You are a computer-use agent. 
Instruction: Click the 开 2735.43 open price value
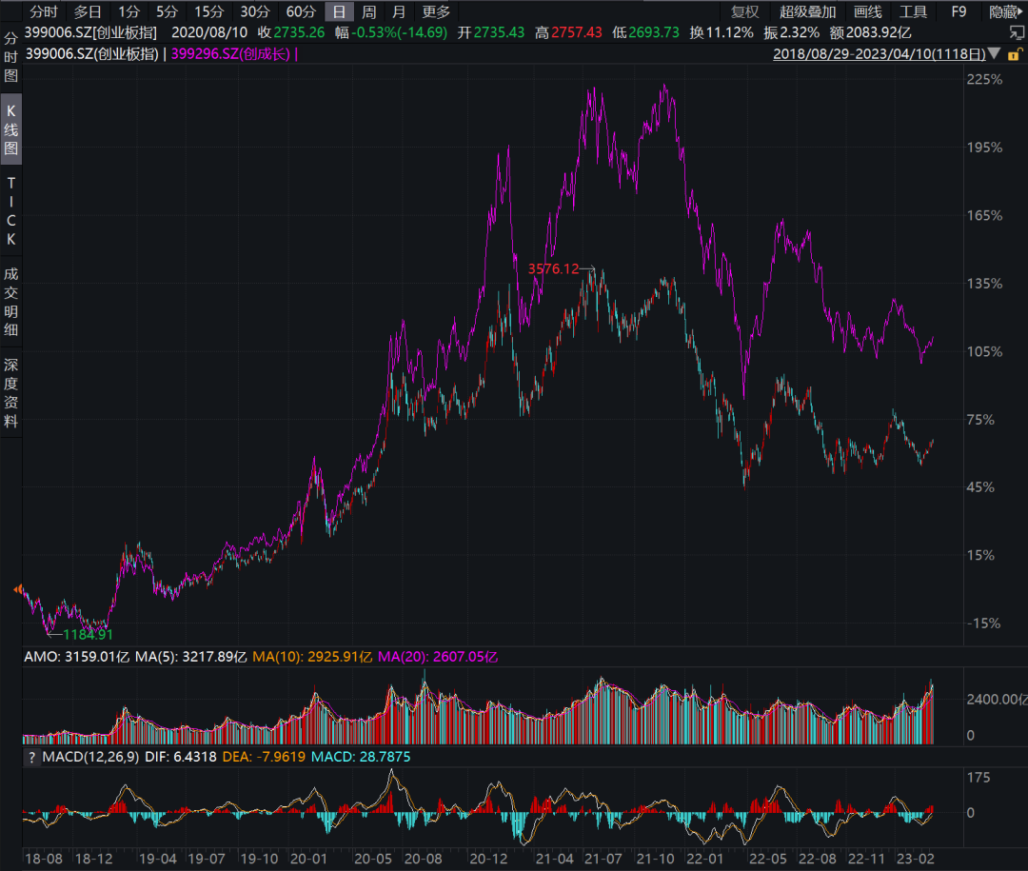pos(491,32)
